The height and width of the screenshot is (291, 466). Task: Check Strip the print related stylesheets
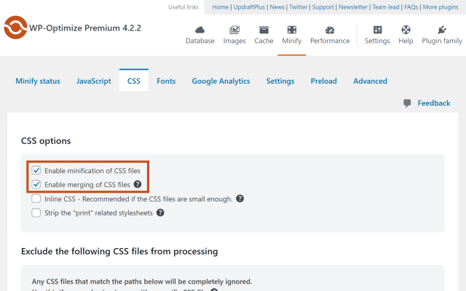pyautogui.click(x=36, y=212)
